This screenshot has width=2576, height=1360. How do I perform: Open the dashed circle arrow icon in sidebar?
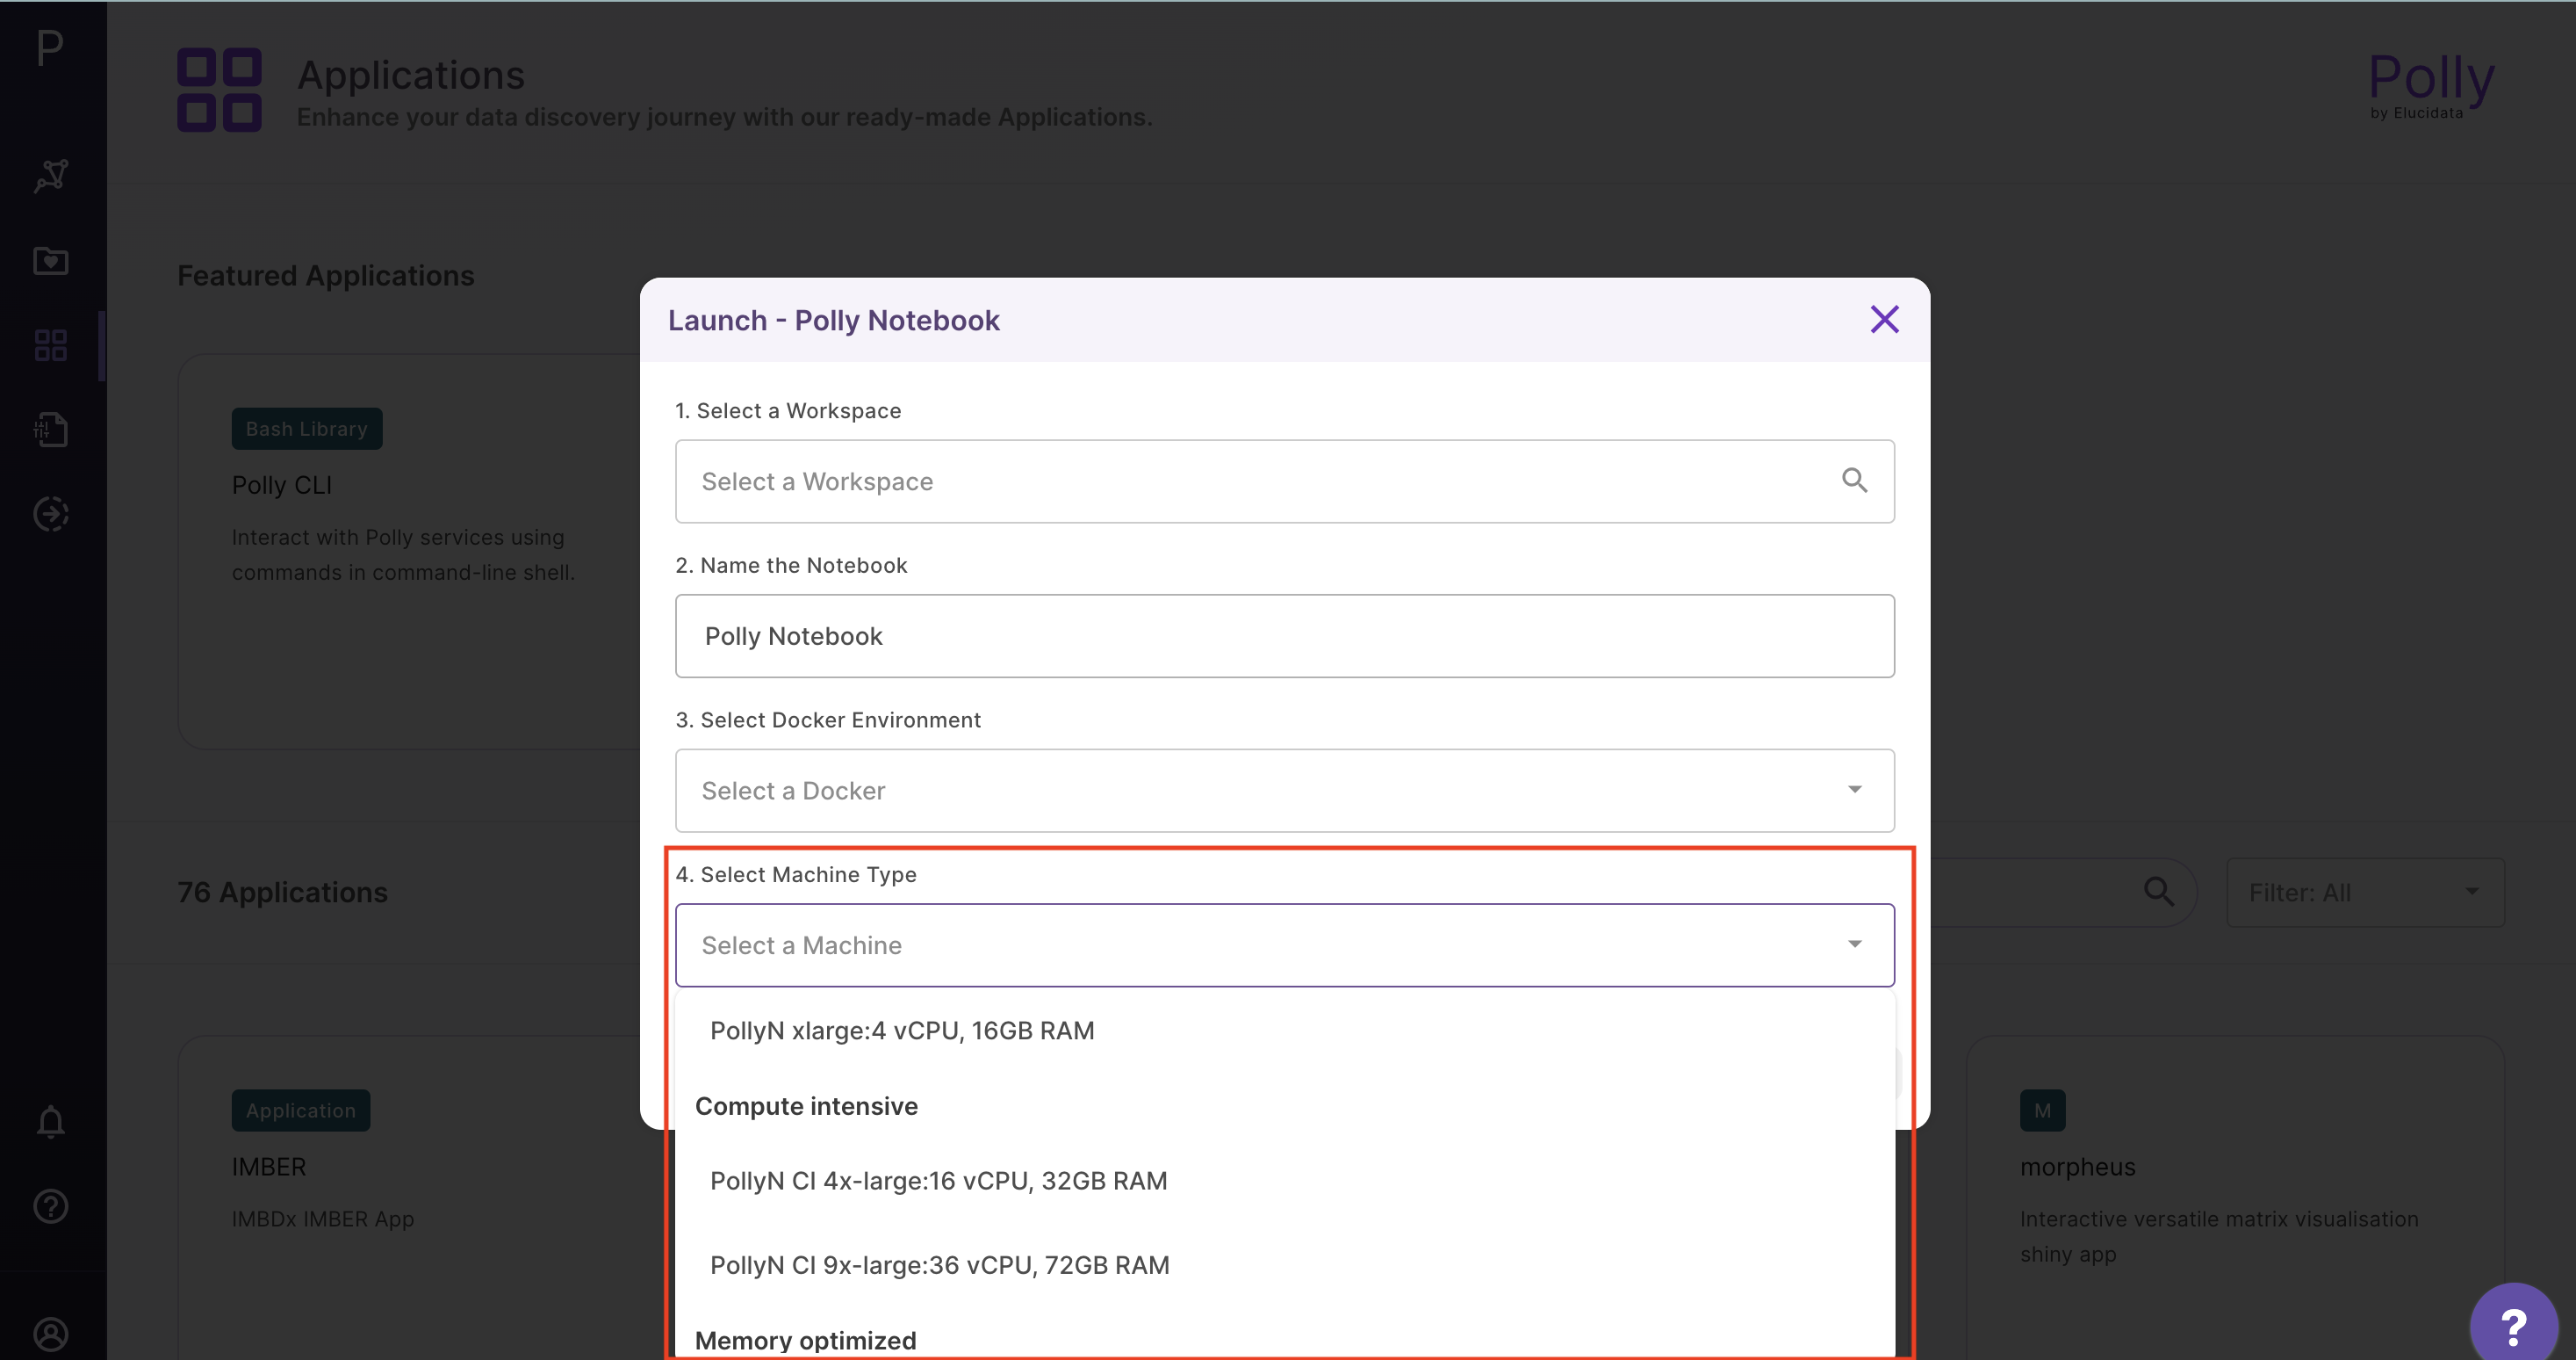[x=51, y=514]
